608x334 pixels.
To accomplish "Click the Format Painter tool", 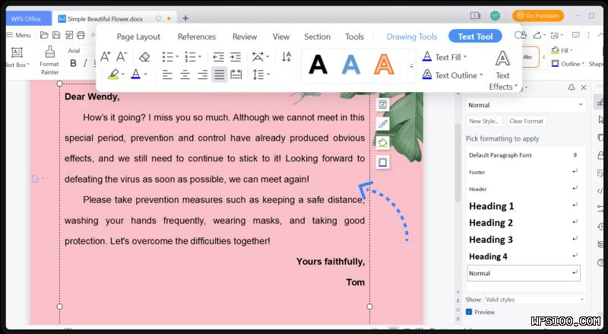I will 49,59.
